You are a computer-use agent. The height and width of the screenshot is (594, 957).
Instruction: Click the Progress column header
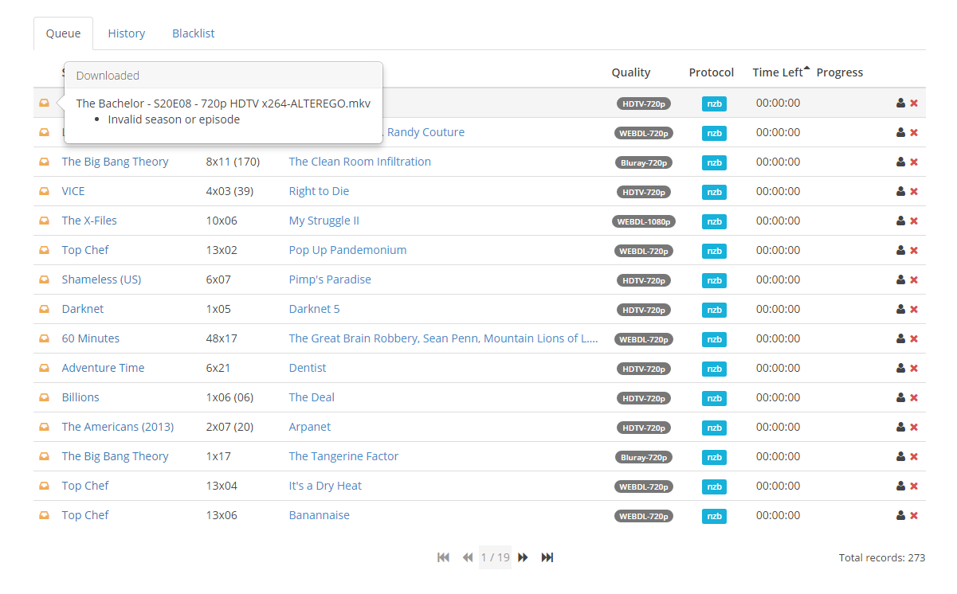tap(839, 72)
